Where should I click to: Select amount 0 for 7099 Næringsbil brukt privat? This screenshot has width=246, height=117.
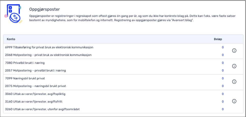pyautogui.click(x=223, y=78)
